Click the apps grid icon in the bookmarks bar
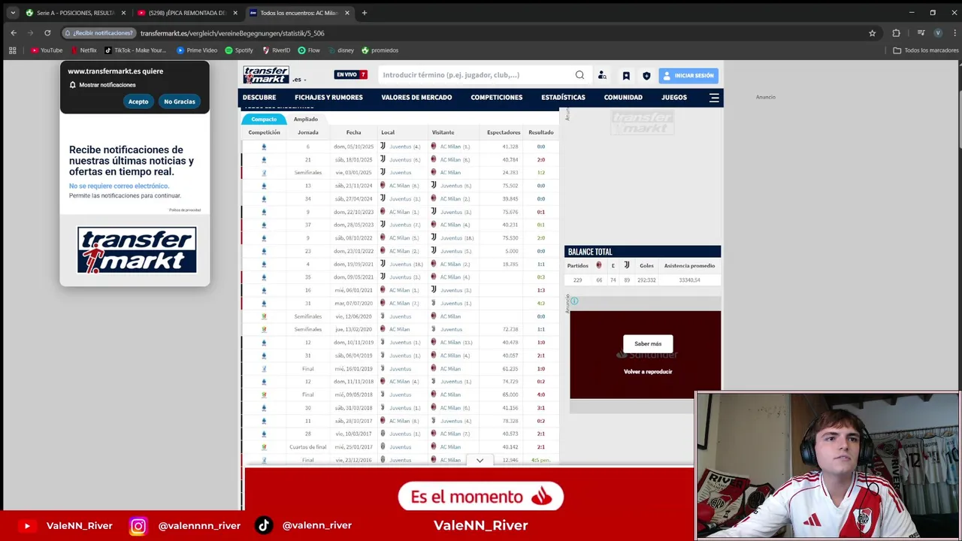962x541 pixels. click(12, 50)
